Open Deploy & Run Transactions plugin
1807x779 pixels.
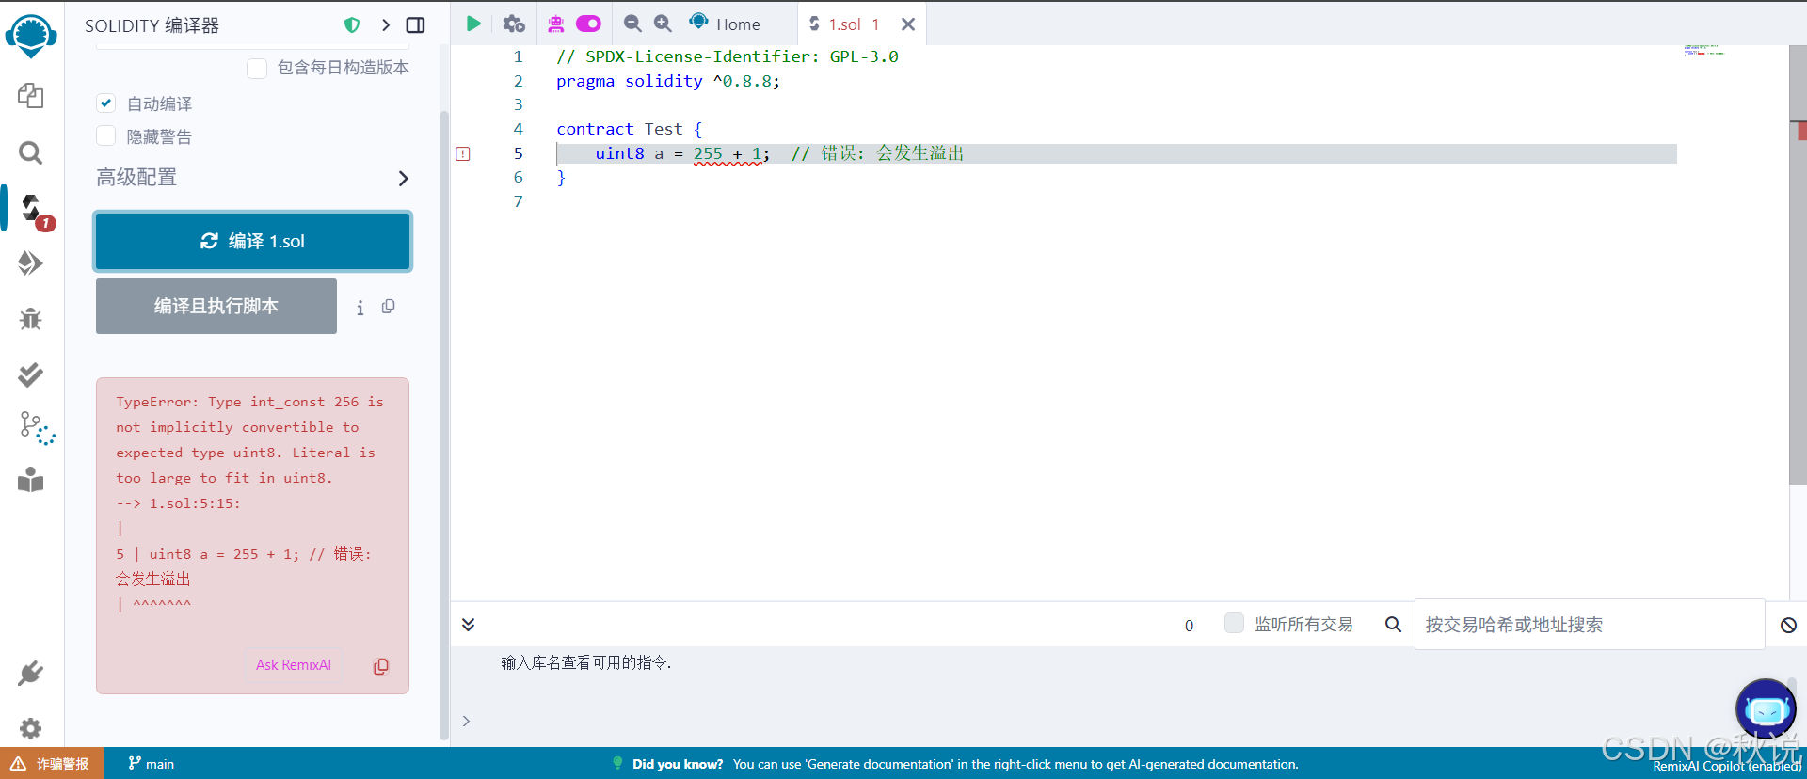tap(31, 263)
